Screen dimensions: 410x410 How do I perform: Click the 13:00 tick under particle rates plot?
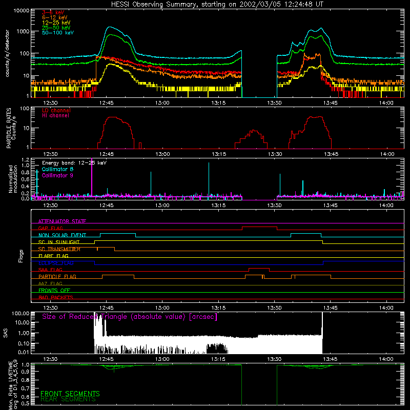coord(162,154)
